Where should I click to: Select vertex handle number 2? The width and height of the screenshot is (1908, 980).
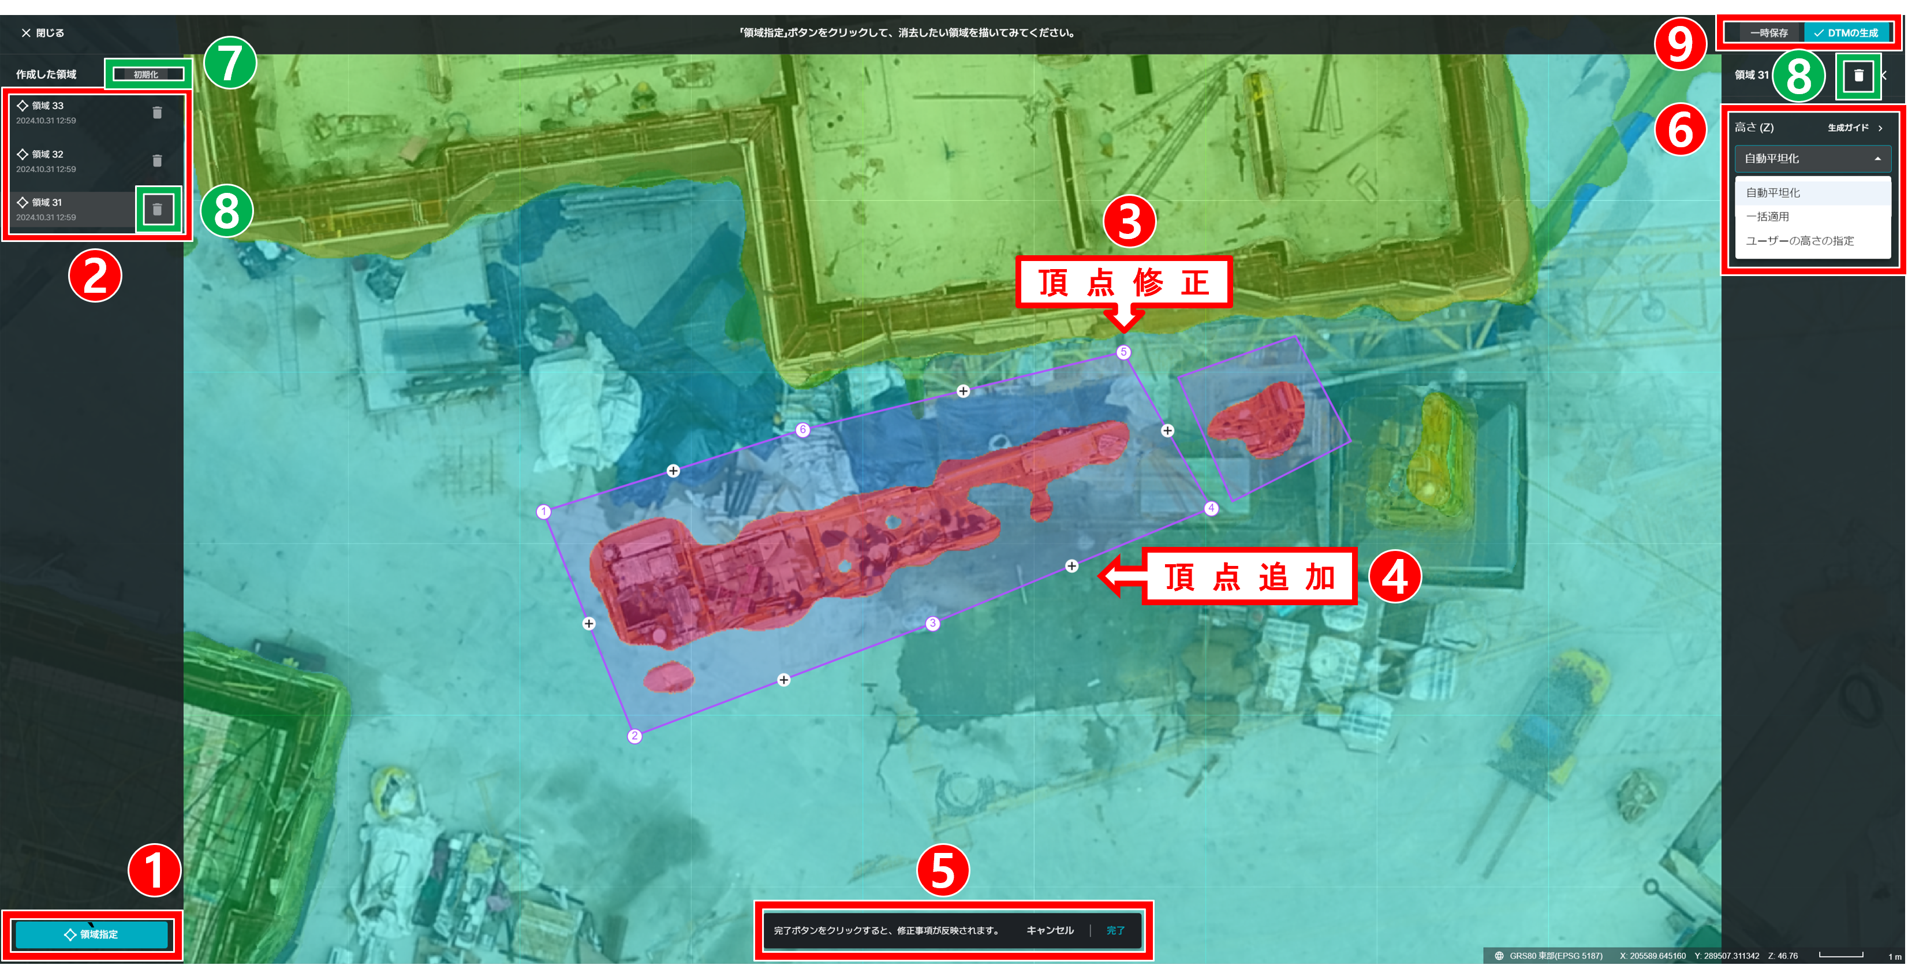634,736
